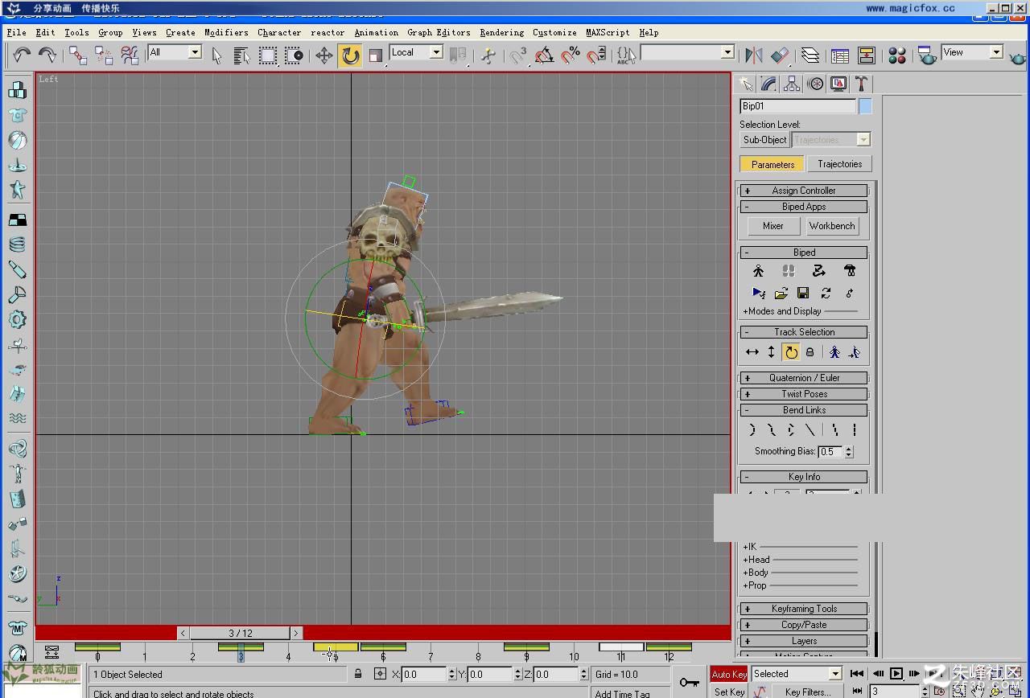1030x698 pixels.
Task: Choose the Select Object arrow tool
Action: coord(216,55)
